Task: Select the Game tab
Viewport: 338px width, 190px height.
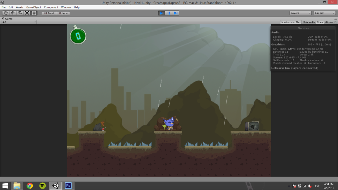Action: [7, 19]
